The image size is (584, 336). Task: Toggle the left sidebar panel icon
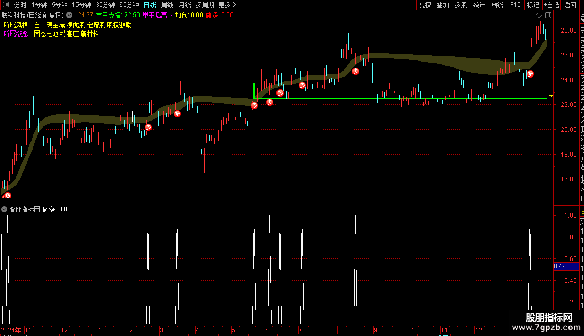click(x=6, y=5)
